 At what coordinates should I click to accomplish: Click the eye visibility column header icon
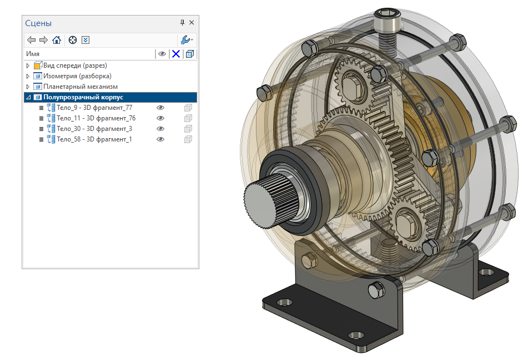(x=162, y=54)
